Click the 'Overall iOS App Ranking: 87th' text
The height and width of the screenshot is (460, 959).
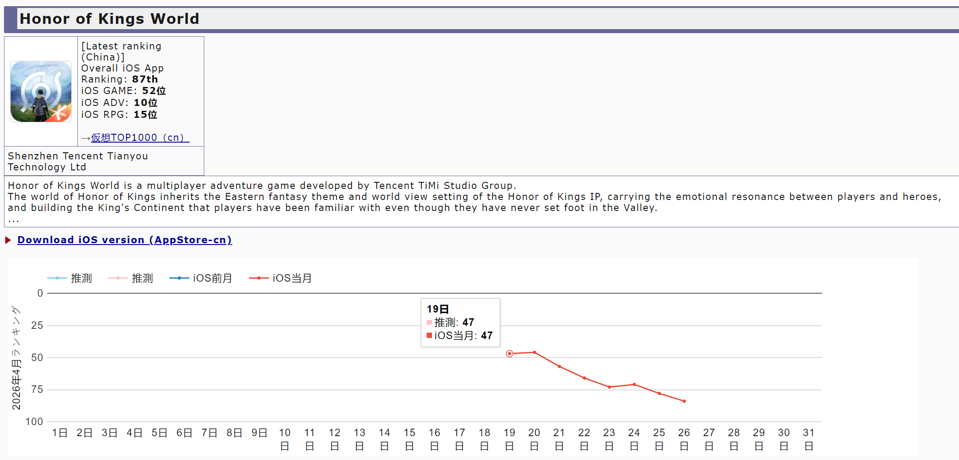122,74
